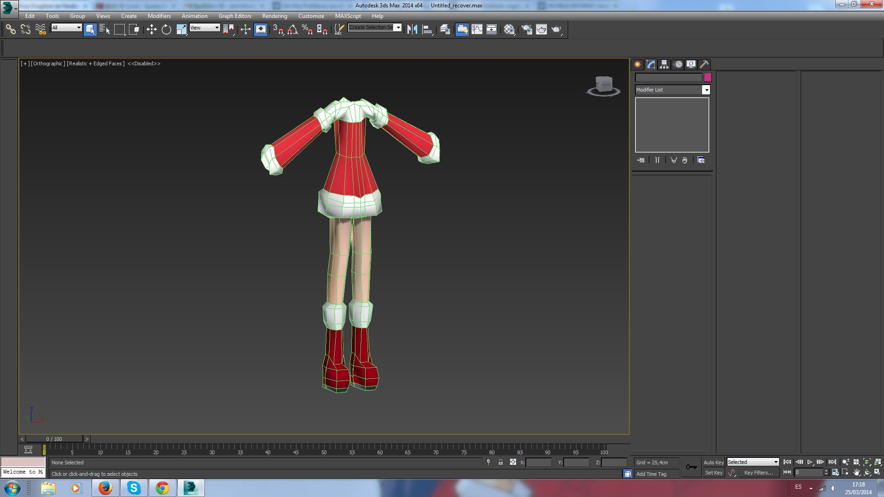The image size is (884, 497).
Task: Open the Utilities hammer panel
Action: click(x=704, y=64)
